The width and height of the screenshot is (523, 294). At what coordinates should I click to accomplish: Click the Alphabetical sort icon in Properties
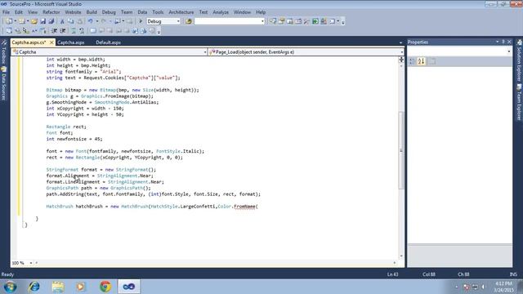pos(422,61)
